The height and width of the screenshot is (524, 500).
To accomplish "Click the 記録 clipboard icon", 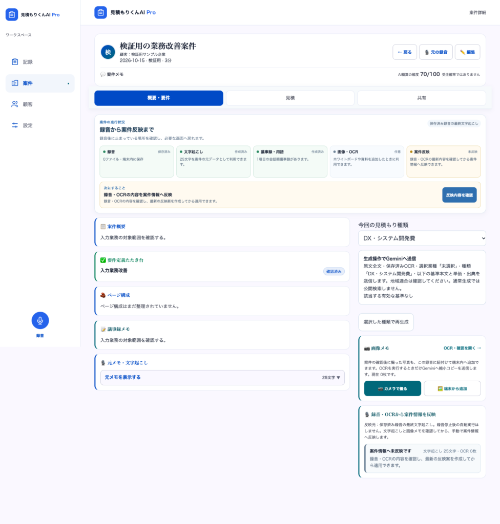I will pos(15,62).
